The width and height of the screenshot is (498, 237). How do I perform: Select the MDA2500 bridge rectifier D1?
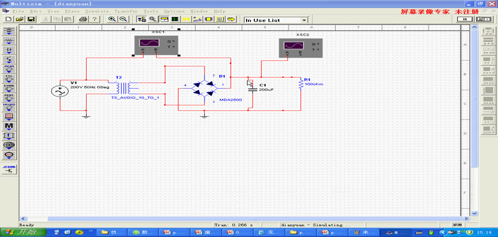(x=204, y=88)
